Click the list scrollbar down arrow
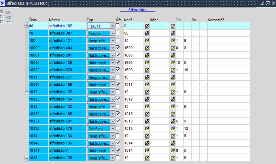This screenshot has height=164, width=276. [x=27, y=158]
